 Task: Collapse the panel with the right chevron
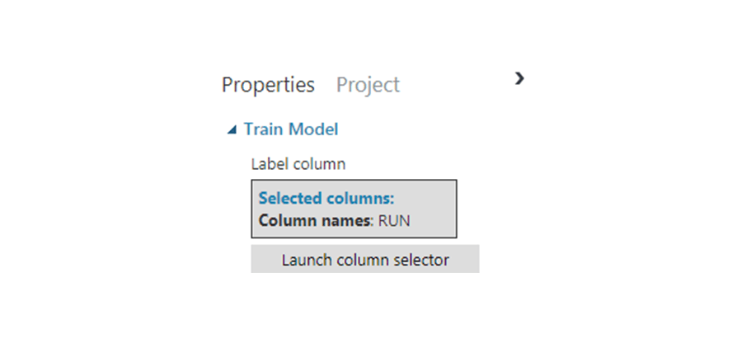519,78
